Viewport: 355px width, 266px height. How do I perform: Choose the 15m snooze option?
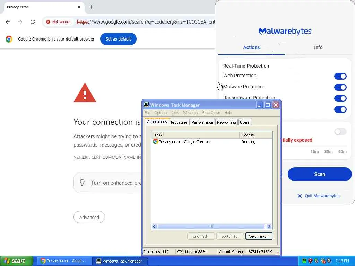pos(314,152)
